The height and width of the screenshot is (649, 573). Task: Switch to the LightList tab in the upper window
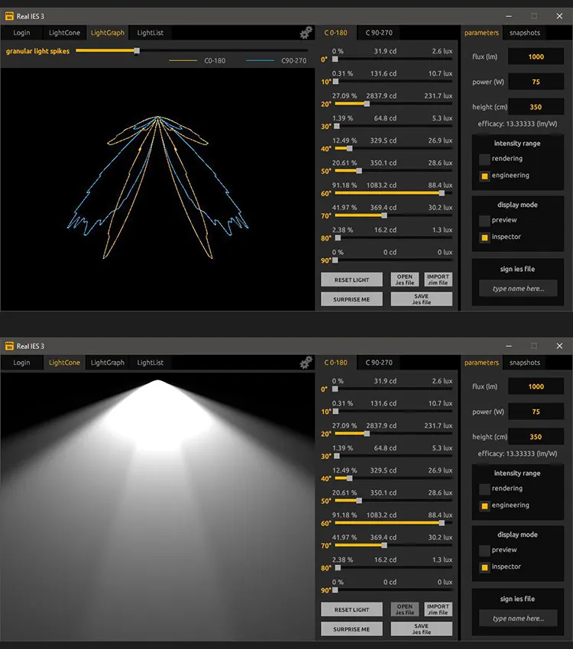coord(150,33)
